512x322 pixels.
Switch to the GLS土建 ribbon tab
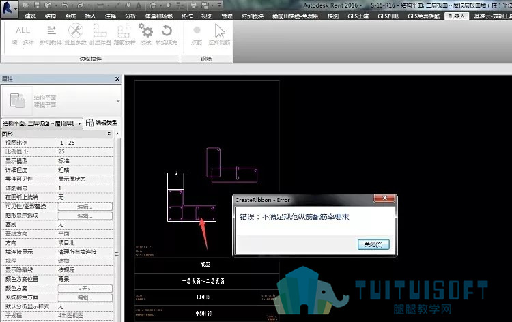point(358,16)
